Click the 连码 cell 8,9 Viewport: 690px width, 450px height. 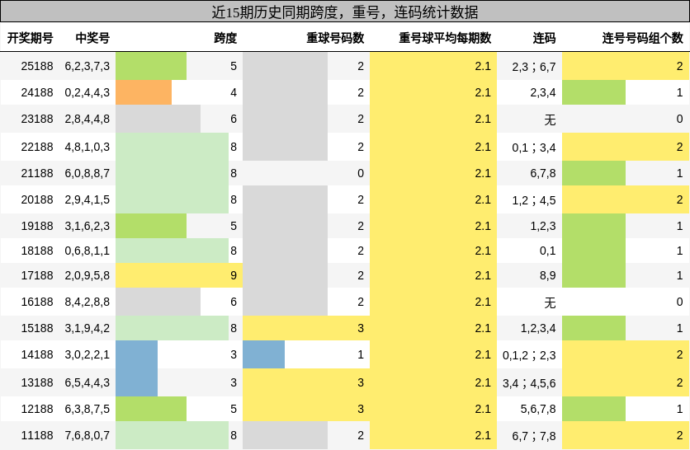(547, 275)
